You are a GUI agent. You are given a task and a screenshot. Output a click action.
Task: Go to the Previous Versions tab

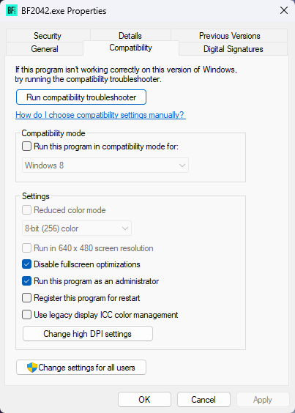pos(229,36)
